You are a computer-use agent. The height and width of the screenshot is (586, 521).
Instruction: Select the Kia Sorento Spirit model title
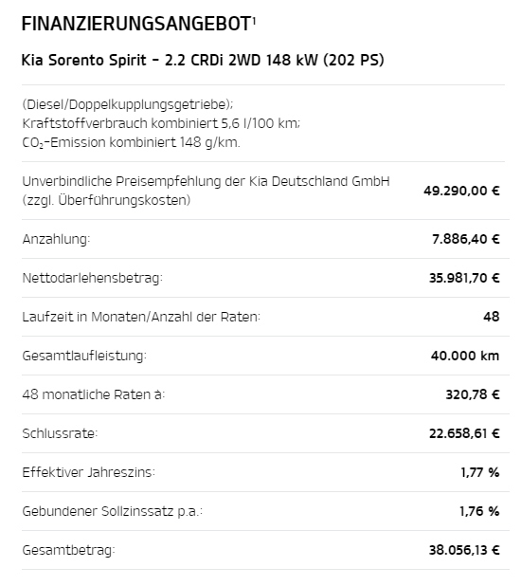click(x=203, y=60)
